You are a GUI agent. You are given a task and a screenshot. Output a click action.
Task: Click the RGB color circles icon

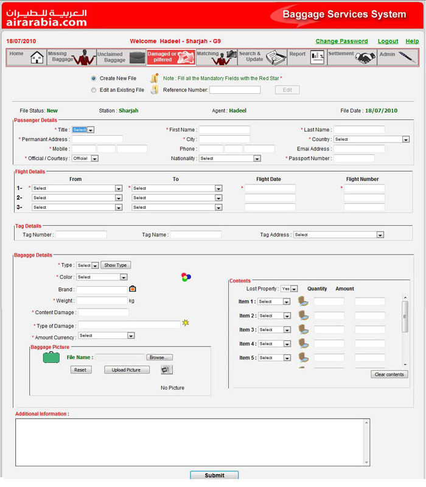point(186,277)
